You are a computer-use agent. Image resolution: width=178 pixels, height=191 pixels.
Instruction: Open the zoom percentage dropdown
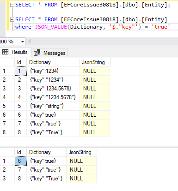(23, 42)
